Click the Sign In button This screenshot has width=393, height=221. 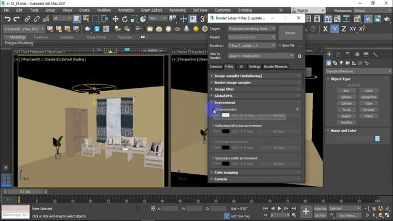coord(308,10)
